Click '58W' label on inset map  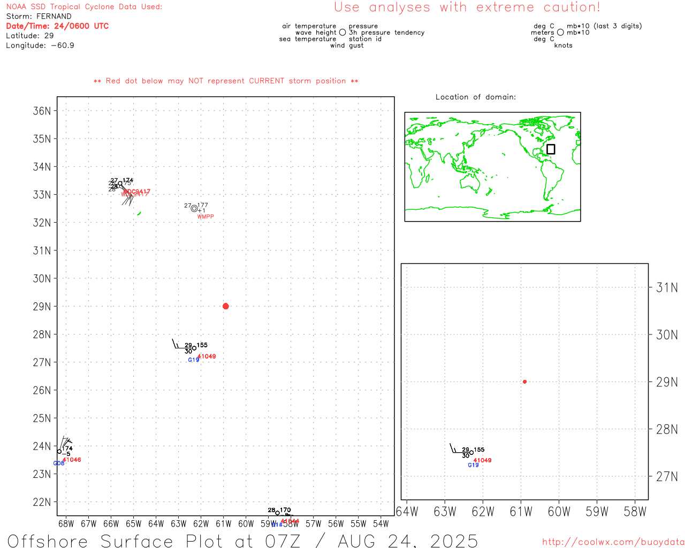(635, 512)
